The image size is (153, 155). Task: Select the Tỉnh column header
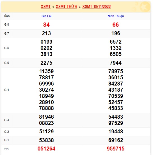click(x=6, y=16)
